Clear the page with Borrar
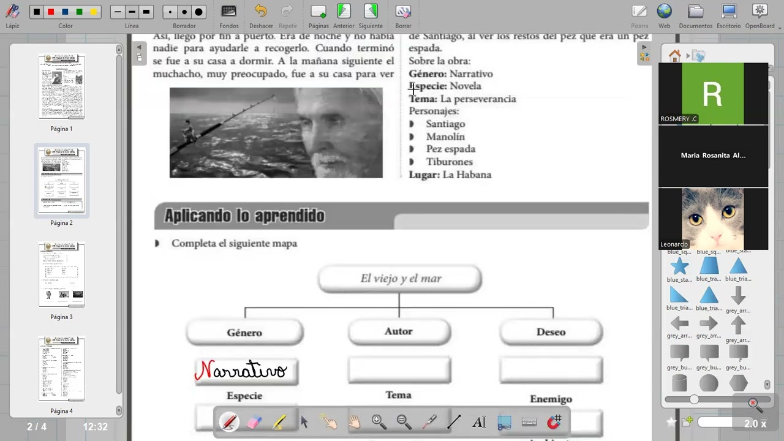The width and height of the screenshot is (784, 441). [403, 15]
